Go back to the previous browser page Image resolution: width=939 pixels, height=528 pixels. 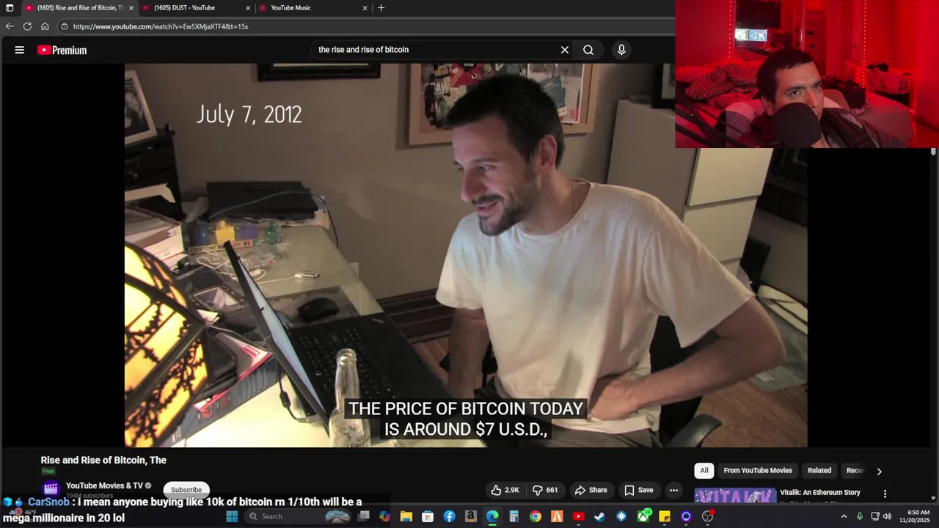coord(10,26)
